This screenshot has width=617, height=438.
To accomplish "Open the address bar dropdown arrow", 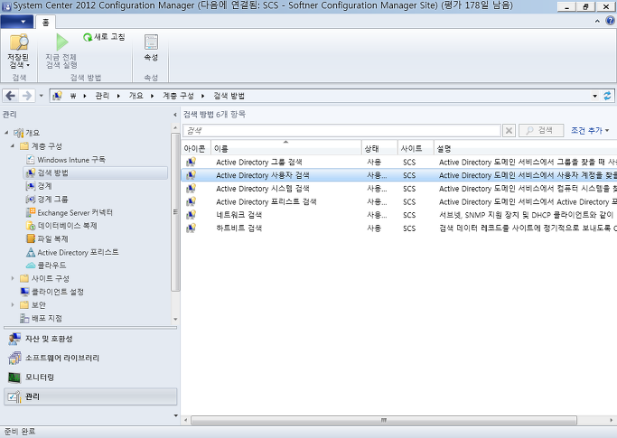I will click(x=595, y=96).
